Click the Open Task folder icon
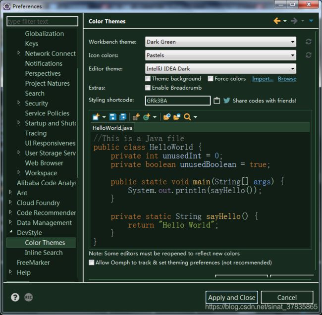Image resolution: width=322 pixels, height=315 pixels. point(177,117)
